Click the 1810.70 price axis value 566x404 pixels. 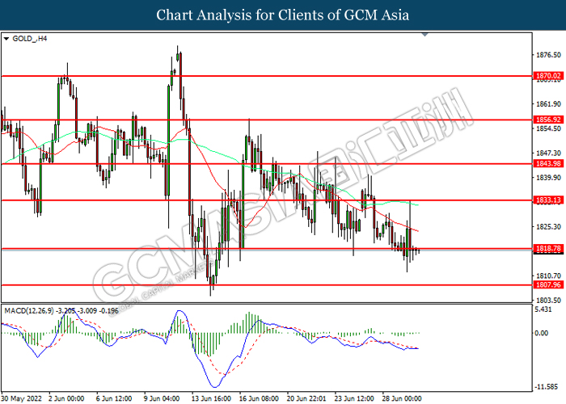pyautogui.click(x=549, y=276)
